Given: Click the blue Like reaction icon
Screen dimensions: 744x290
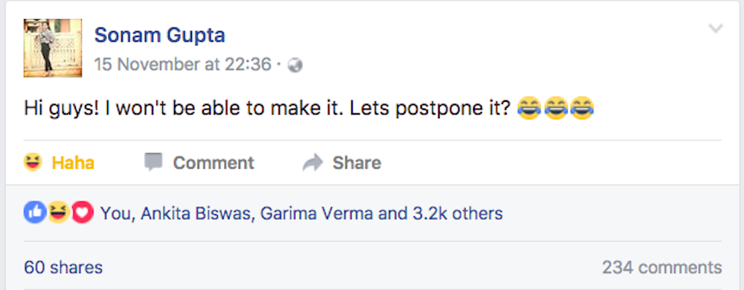Looking at the screenshot, I should (35, 212).
